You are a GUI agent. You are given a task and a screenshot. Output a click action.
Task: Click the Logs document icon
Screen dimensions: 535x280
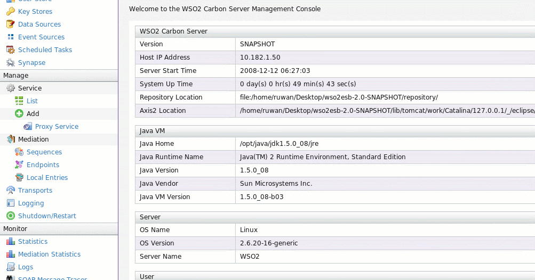pos(11,267)
